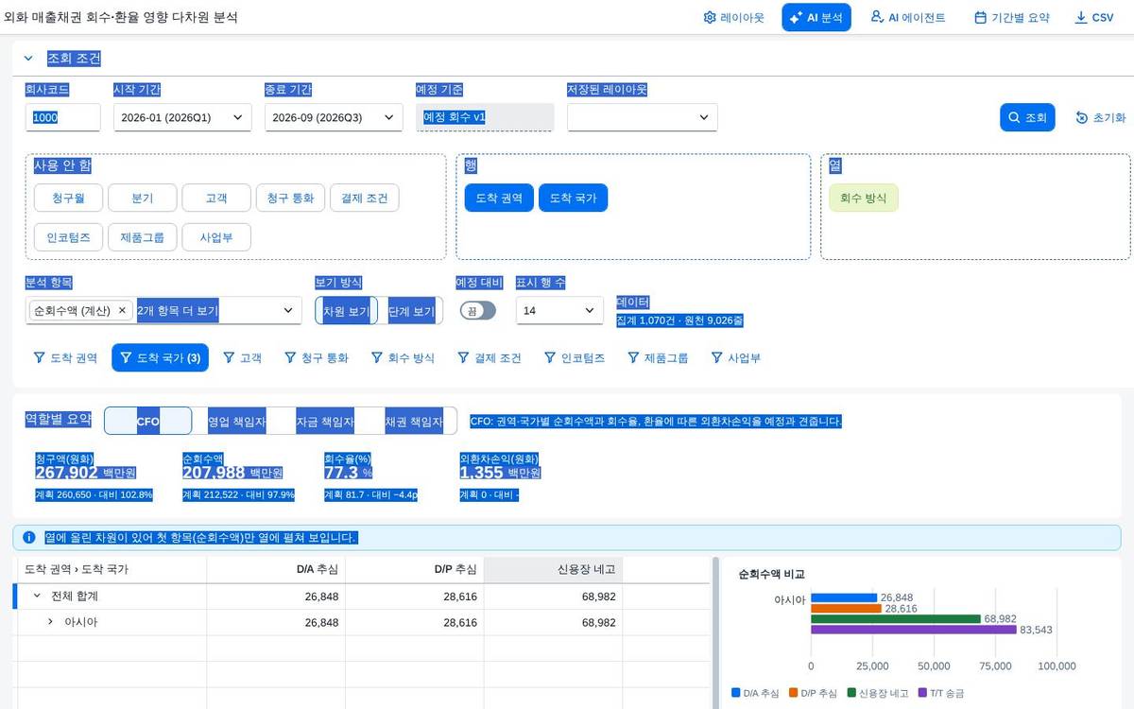Click 회수 방식 column chip
Image resolution: width=1134 pixels, height=709 pixels.
click(864, 198)
